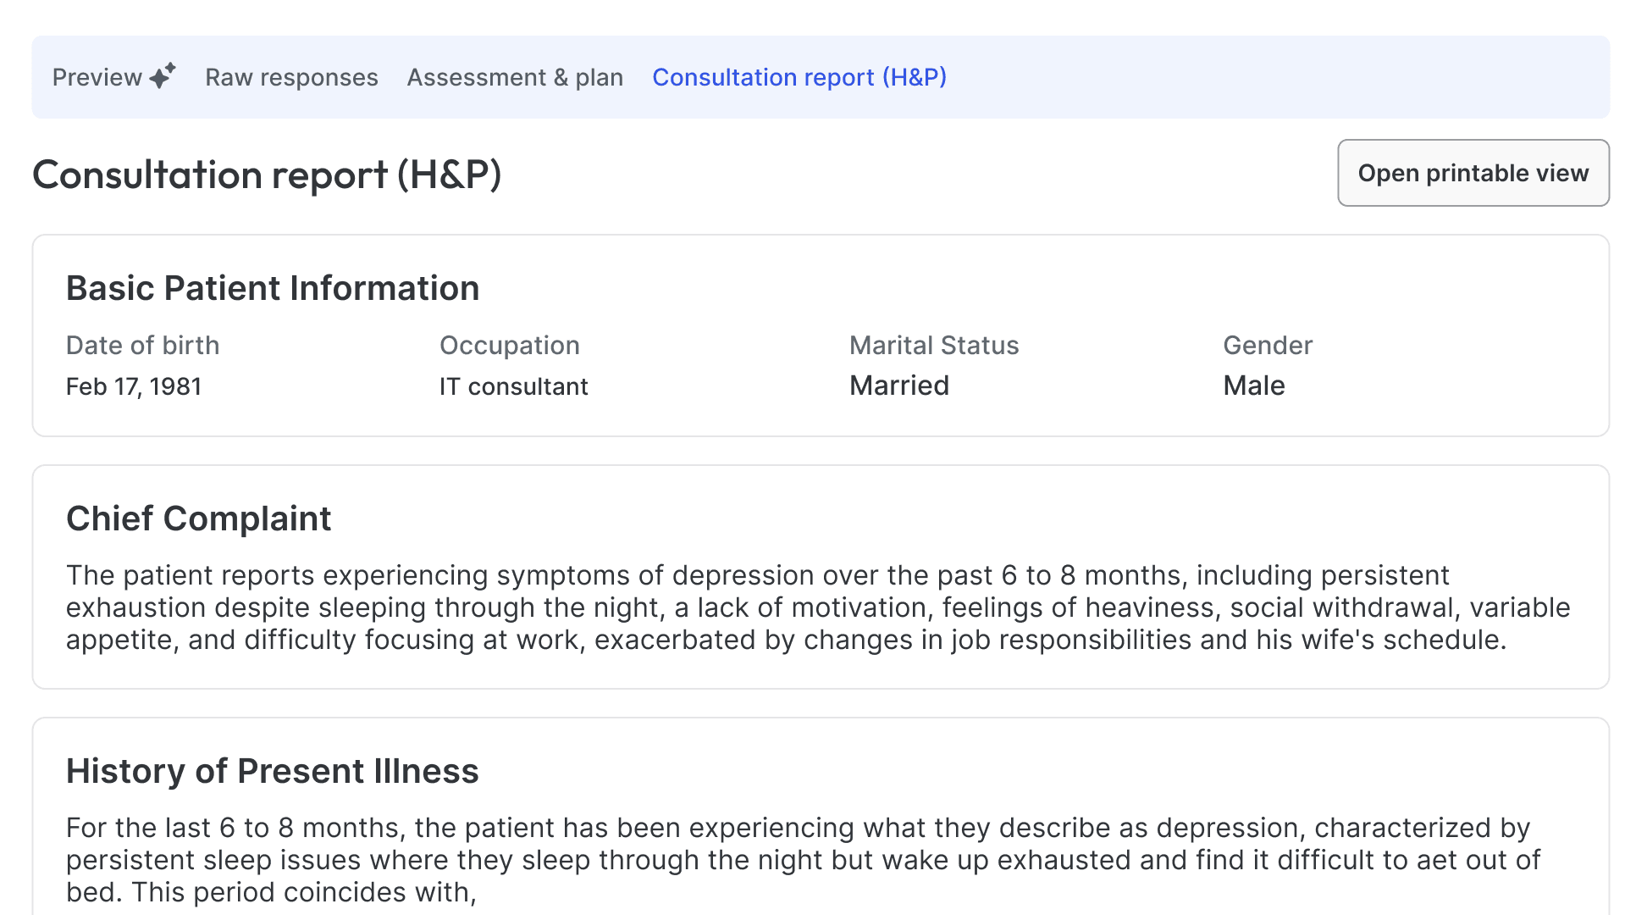The width and height of the screenshot is (1636, 915).
Task: Click the Consultation report (H&P) page heading
Action: pyautogui.click(x=267, y=175)
